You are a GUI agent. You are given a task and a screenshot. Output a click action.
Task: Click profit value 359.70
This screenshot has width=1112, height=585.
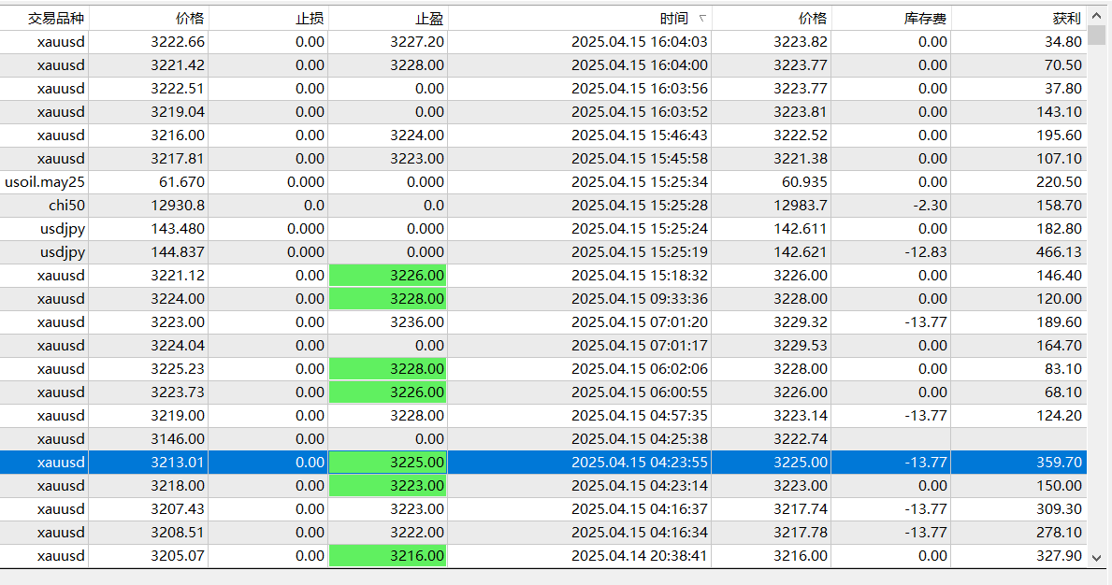coord(1059,463)
